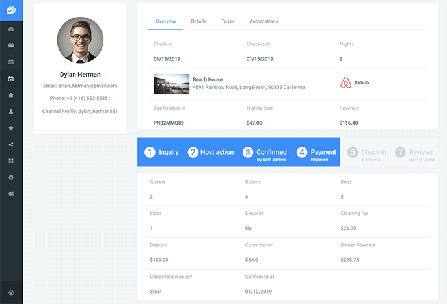Click the user account icon at sidebar bottom

tap(11, 292)
